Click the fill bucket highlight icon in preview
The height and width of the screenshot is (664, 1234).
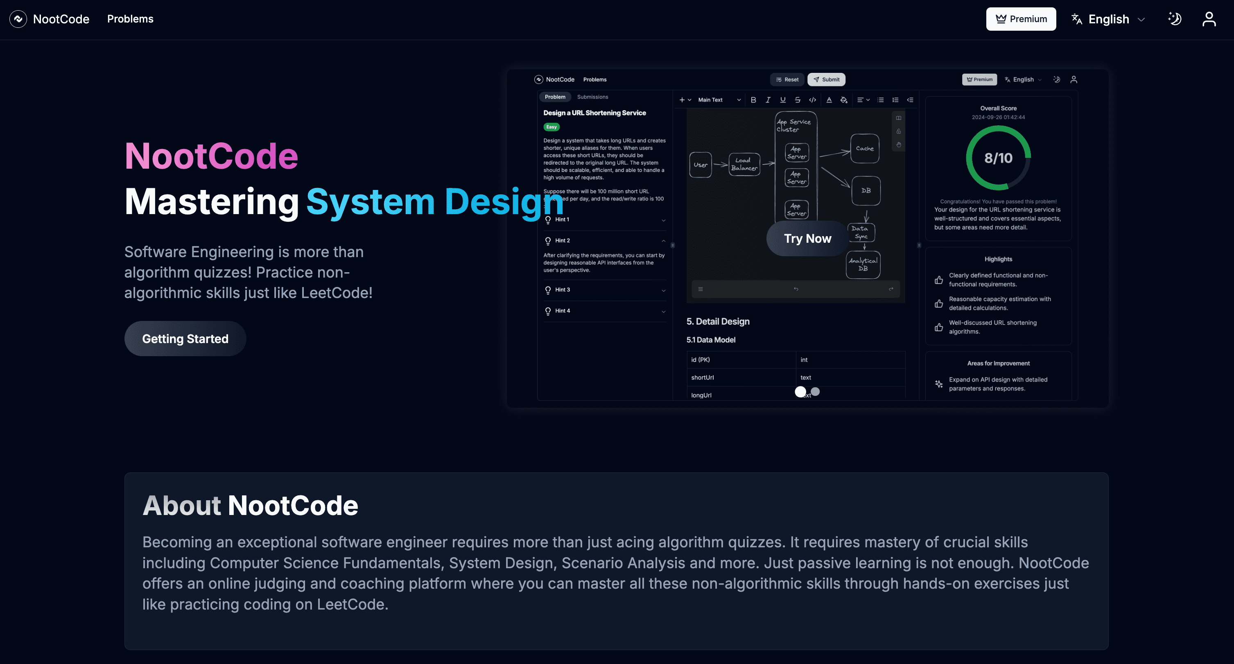[843, 99]
